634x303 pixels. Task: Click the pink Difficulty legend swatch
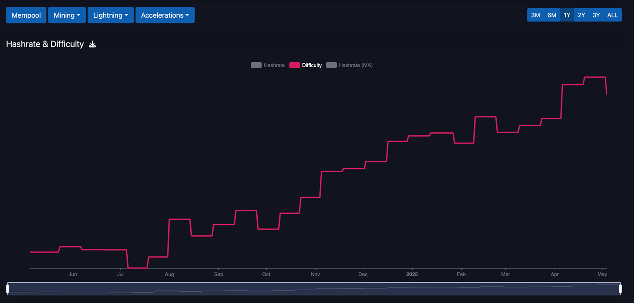coord(294,65)
